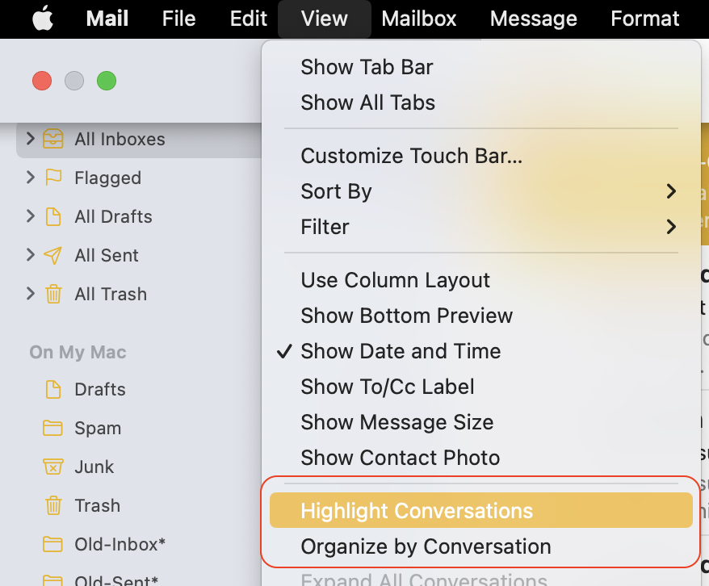
Task: Click the Apple menu logo
Action: (x=42, y=19)
